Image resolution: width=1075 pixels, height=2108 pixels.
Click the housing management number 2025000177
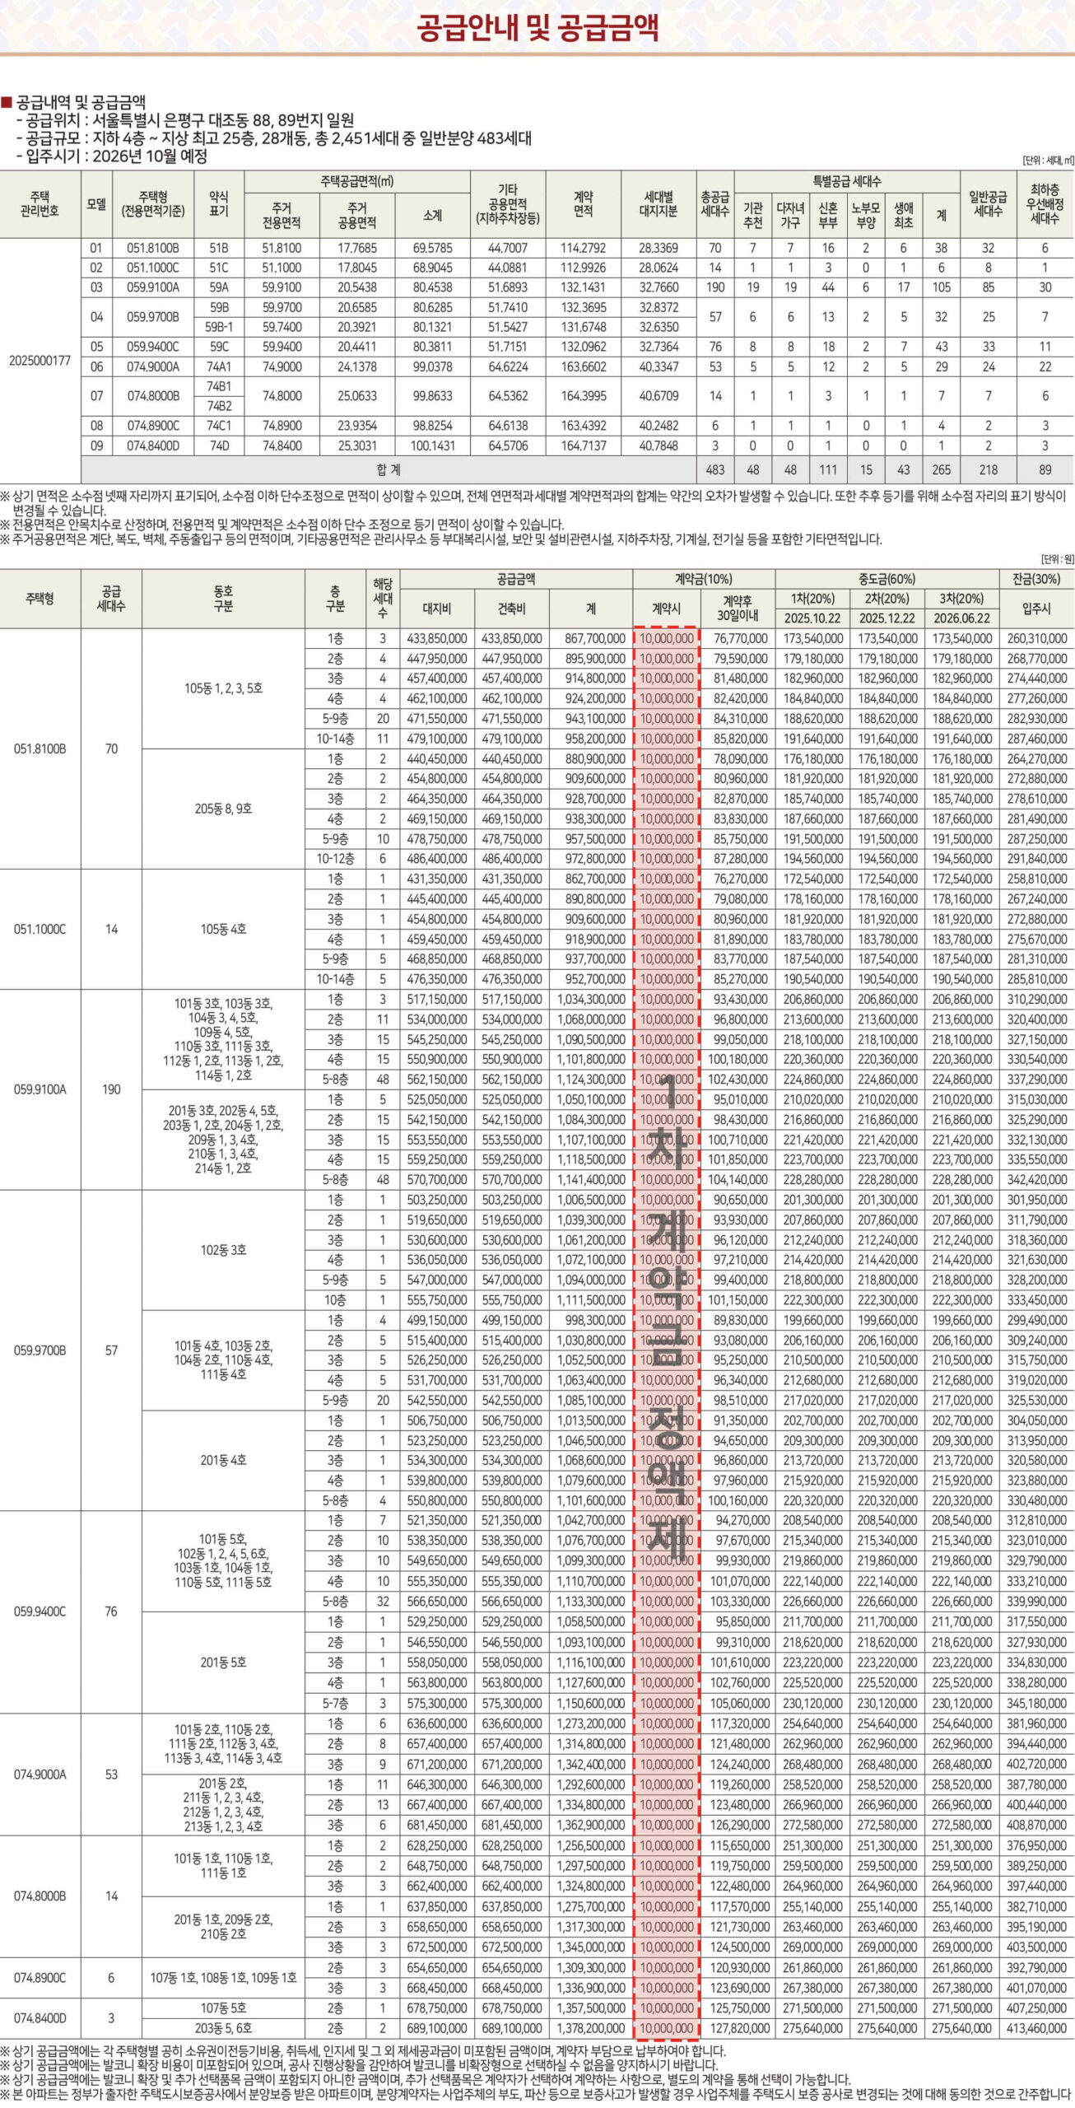40,361
